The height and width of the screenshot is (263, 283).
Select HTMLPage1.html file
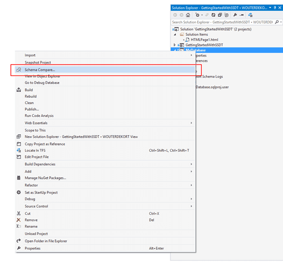pos(204,40)
